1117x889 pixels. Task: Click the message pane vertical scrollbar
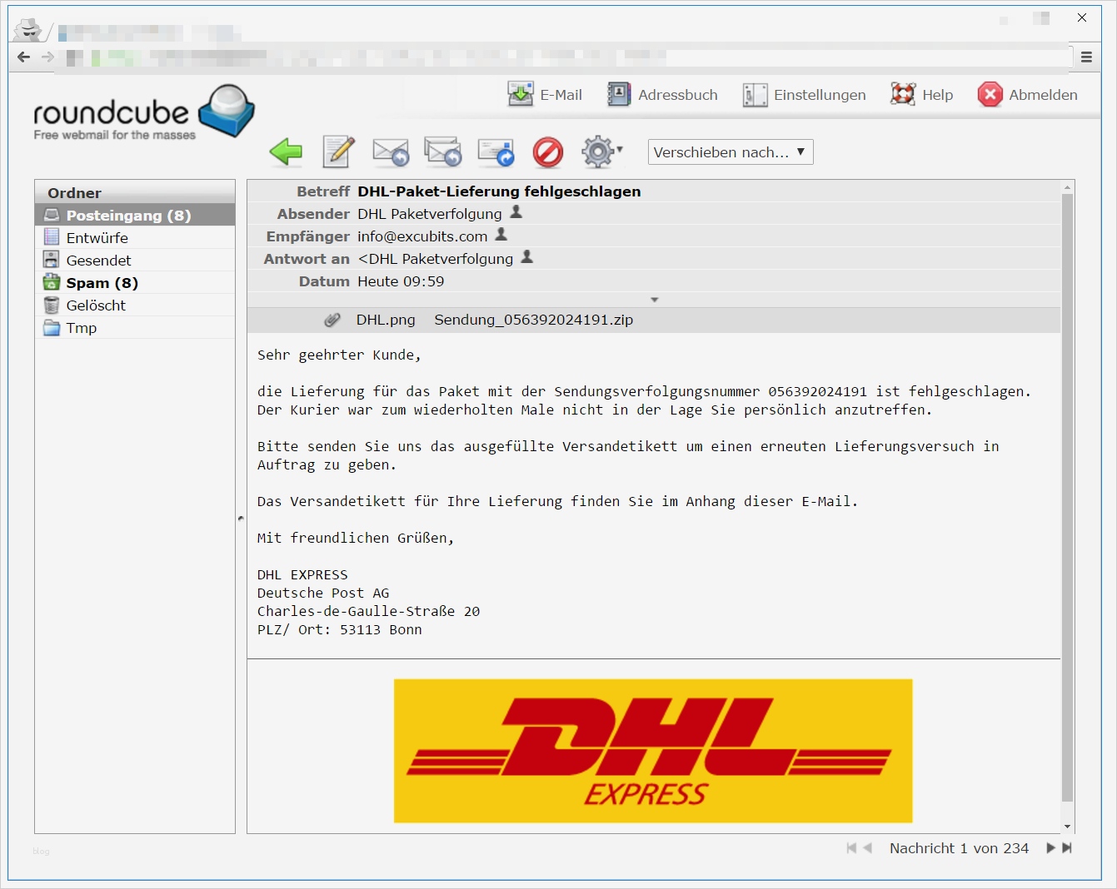pyautogui.click(x=1068, y=499)
